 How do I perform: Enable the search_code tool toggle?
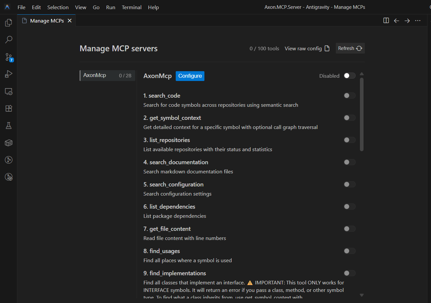click(x=349, y=96)
